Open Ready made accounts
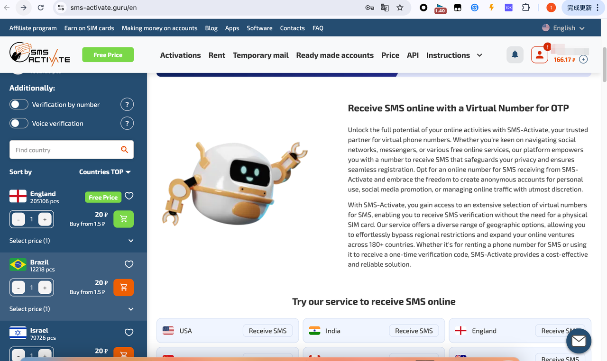Image resolution: width=607 pixels, height=361 pixels. (335, 55)
